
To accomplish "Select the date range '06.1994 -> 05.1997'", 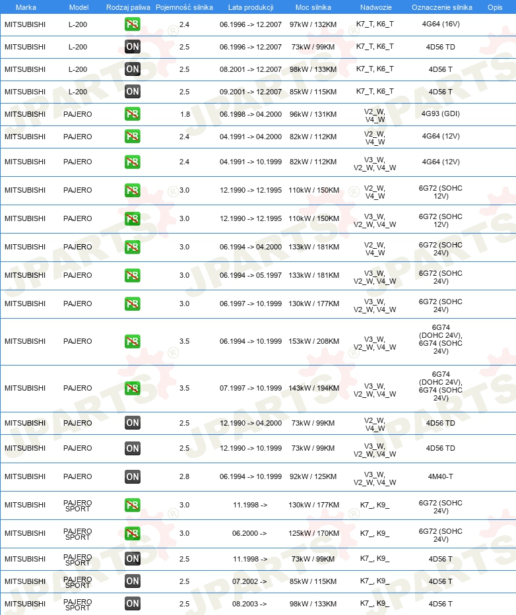I will 251,275.
